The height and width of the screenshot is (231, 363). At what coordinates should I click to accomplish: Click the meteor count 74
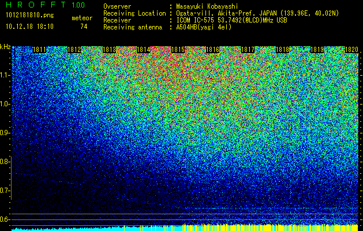(84, 27)
